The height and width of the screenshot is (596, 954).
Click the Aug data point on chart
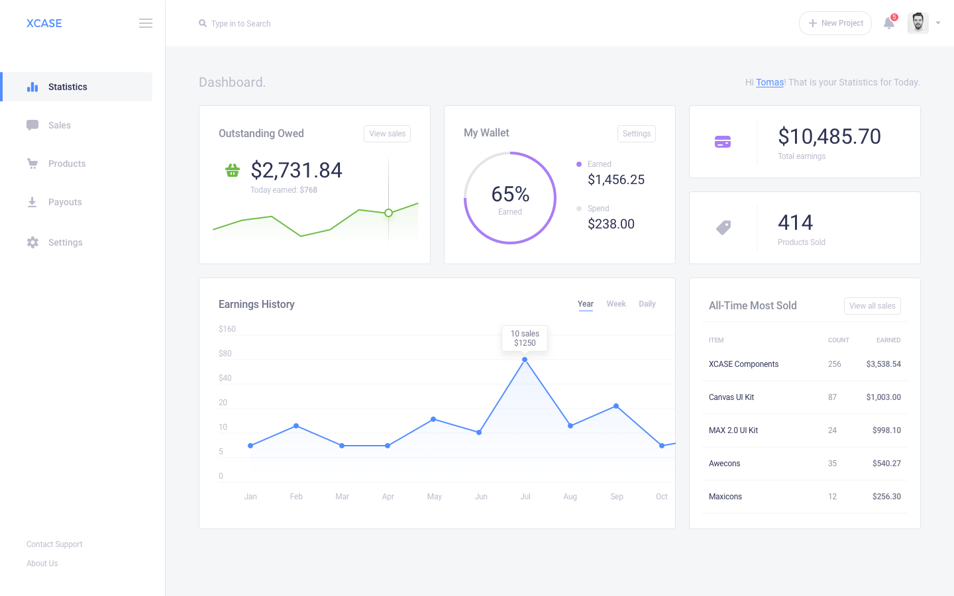click(x=570, y=426)
